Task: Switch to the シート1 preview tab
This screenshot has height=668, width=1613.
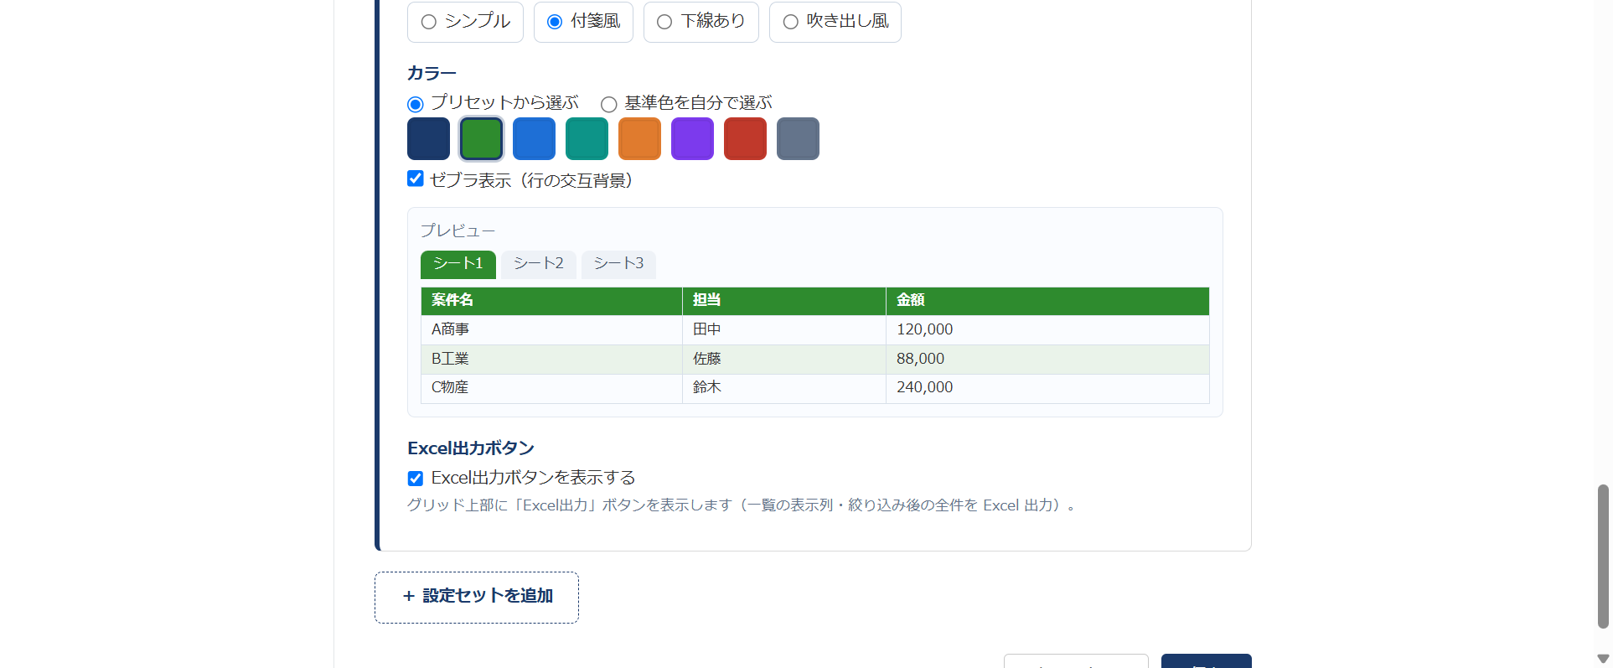Action: click(458, 264)
